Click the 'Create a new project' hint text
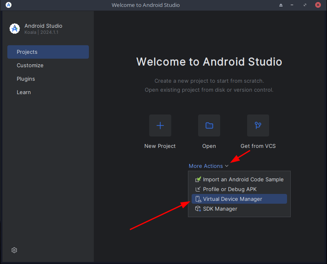 pos(209,81)
